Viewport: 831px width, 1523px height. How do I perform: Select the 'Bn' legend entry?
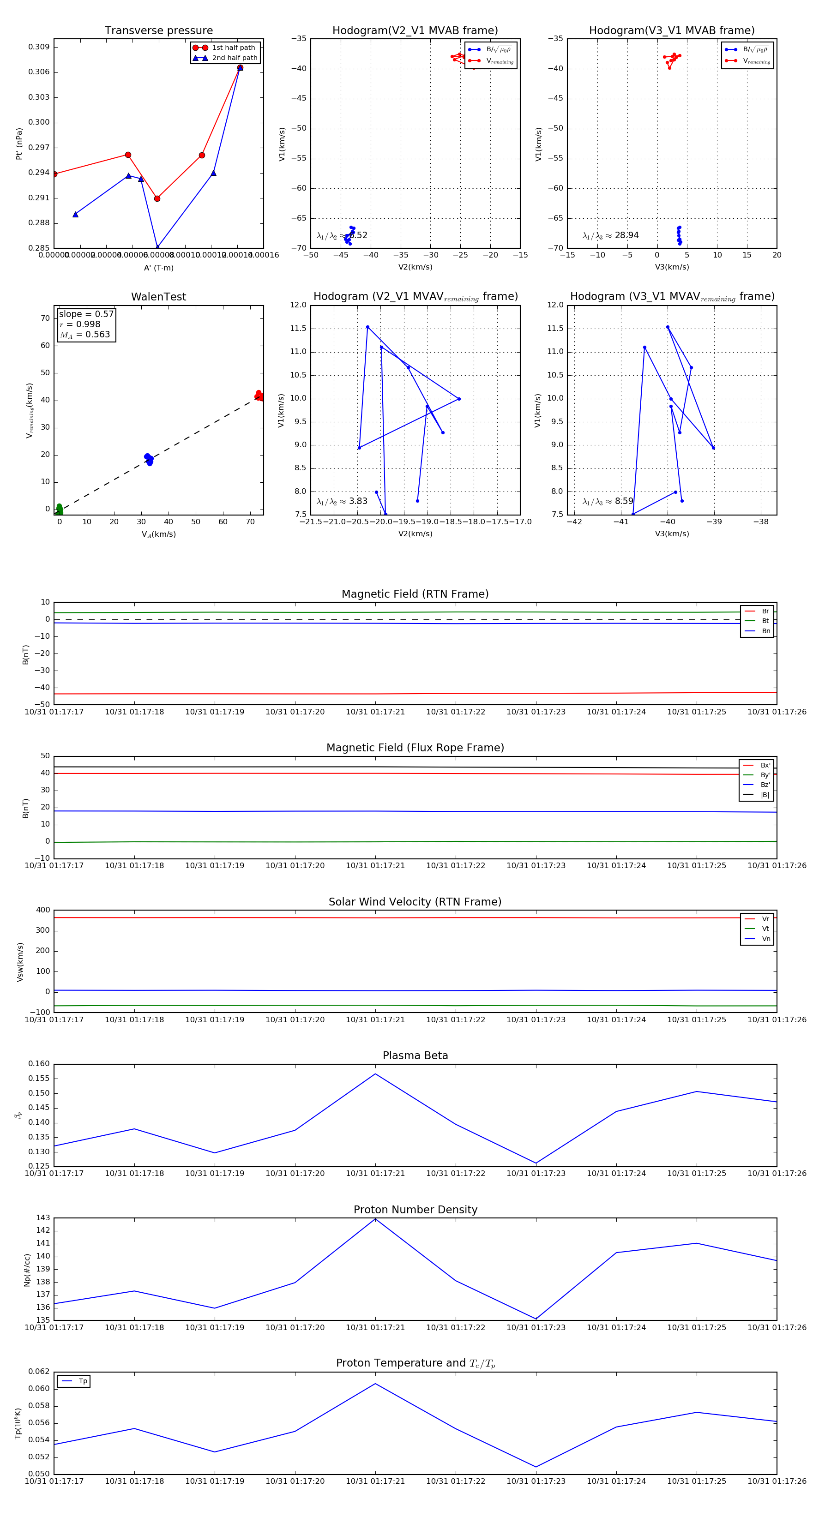coord(757,631)
